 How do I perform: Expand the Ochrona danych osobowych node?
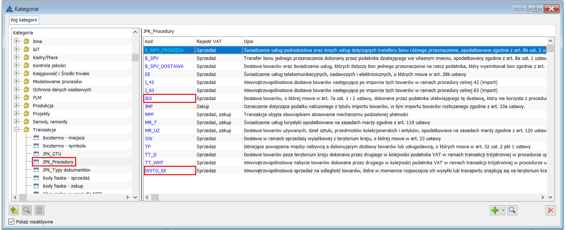coord(16,89)
